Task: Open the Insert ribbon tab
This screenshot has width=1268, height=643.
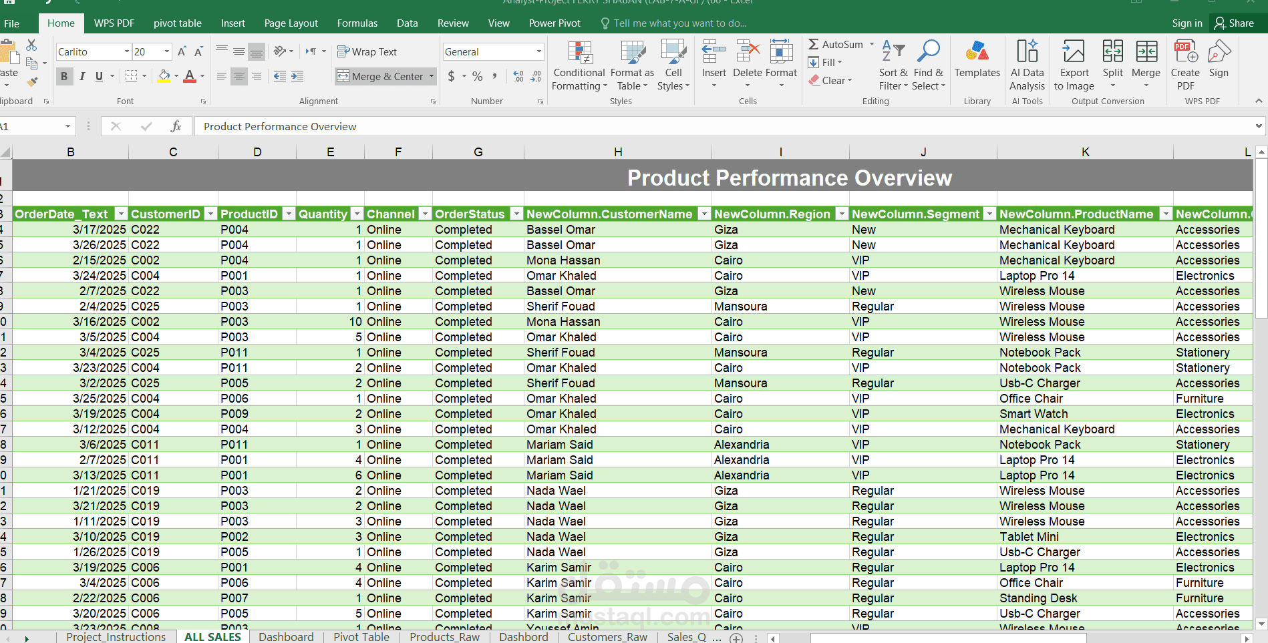Action: [x=233, y=23]
